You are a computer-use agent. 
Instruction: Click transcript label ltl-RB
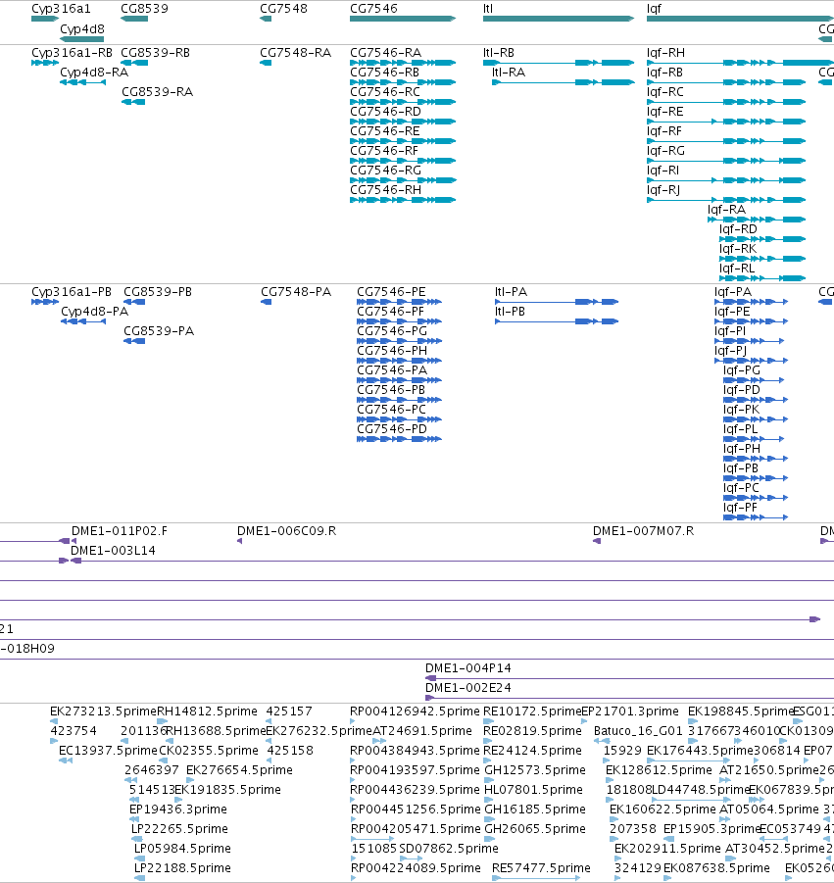click(x=499, y=53)
